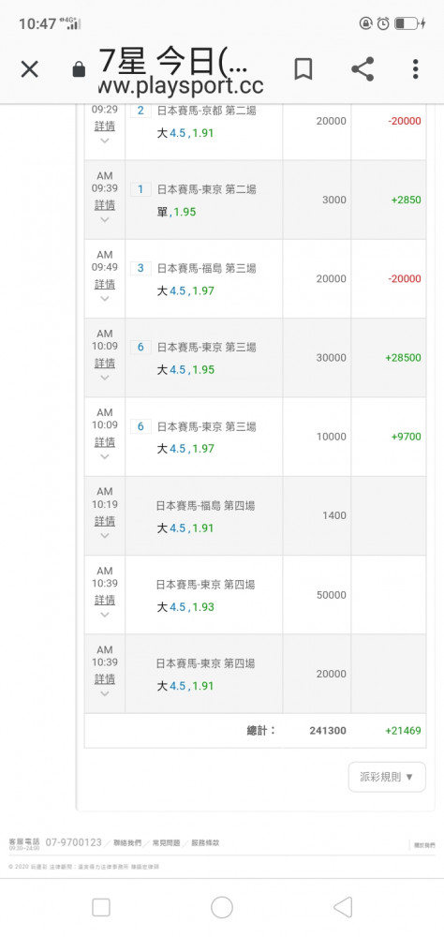444x937 pixels.
Task: Open 常見問題 footer link
Action: coord(167,842)
